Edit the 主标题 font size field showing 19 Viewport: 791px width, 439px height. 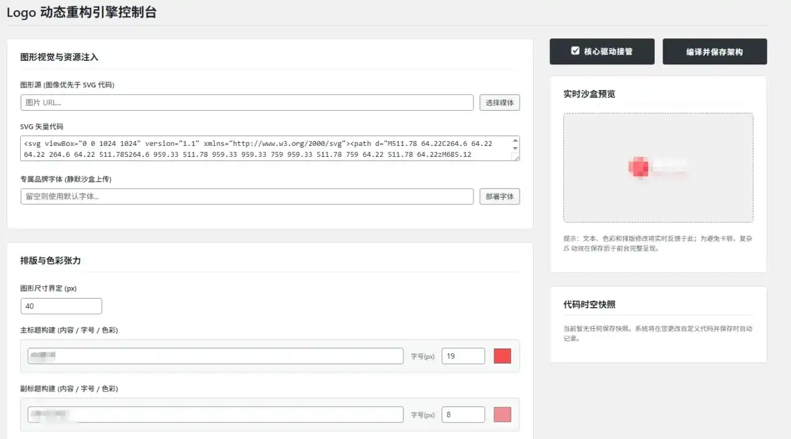click(x=463, y=356)
